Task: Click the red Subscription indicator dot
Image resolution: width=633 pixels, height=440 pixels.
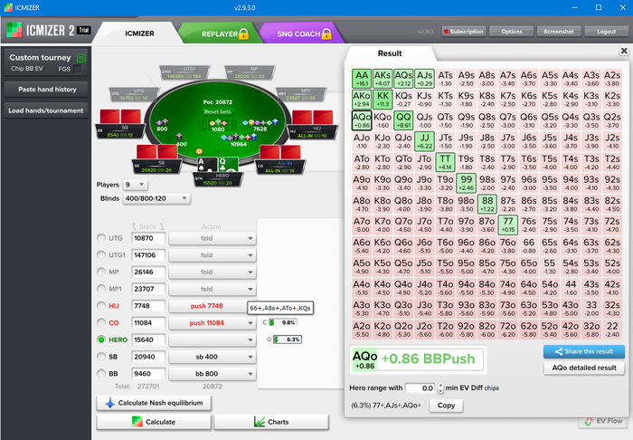Action: 447,32
